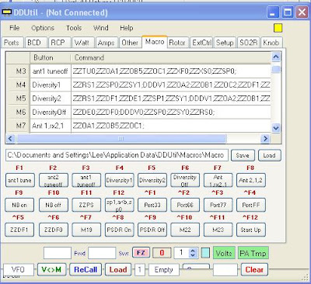Click the Port33 macro button
Image resolution: width=311 pixels, height=284 pixels.
152,205
